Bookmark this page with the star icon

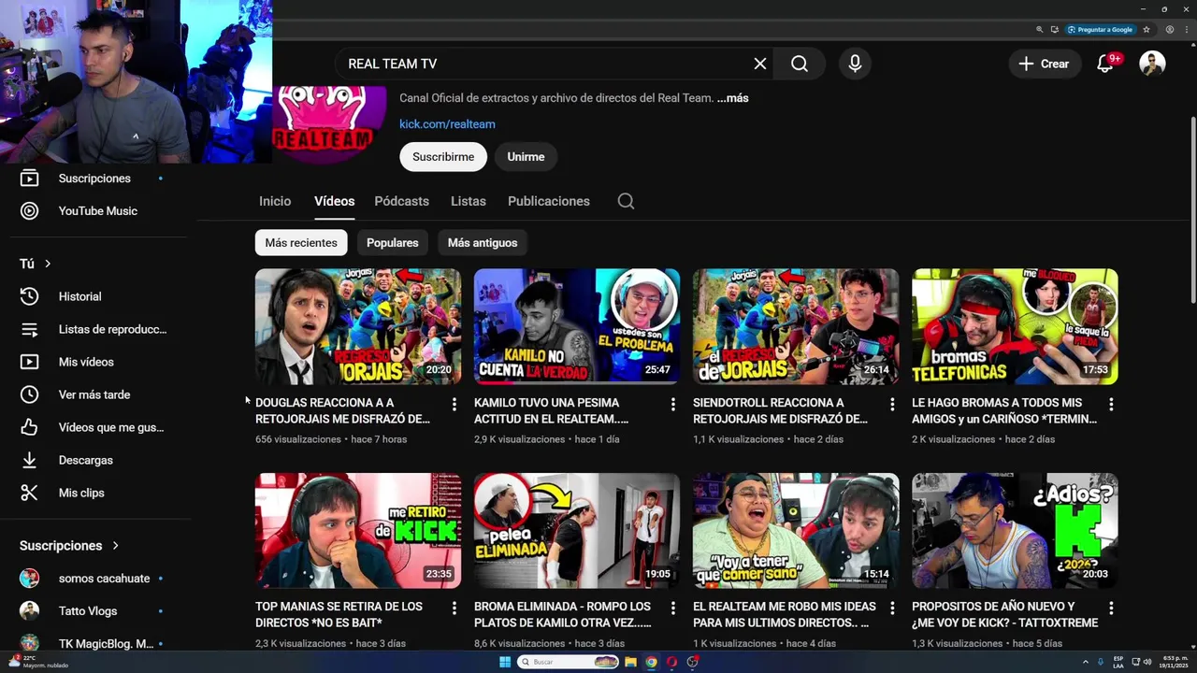(x=1147, y=30)
